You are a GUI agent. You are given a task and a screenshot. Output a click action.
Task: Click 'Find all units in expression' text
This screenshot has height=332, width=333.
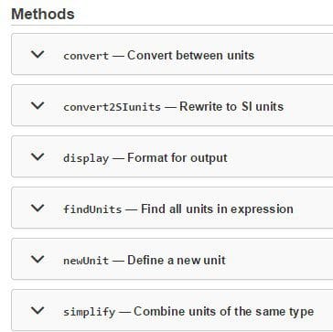point(217,209)
